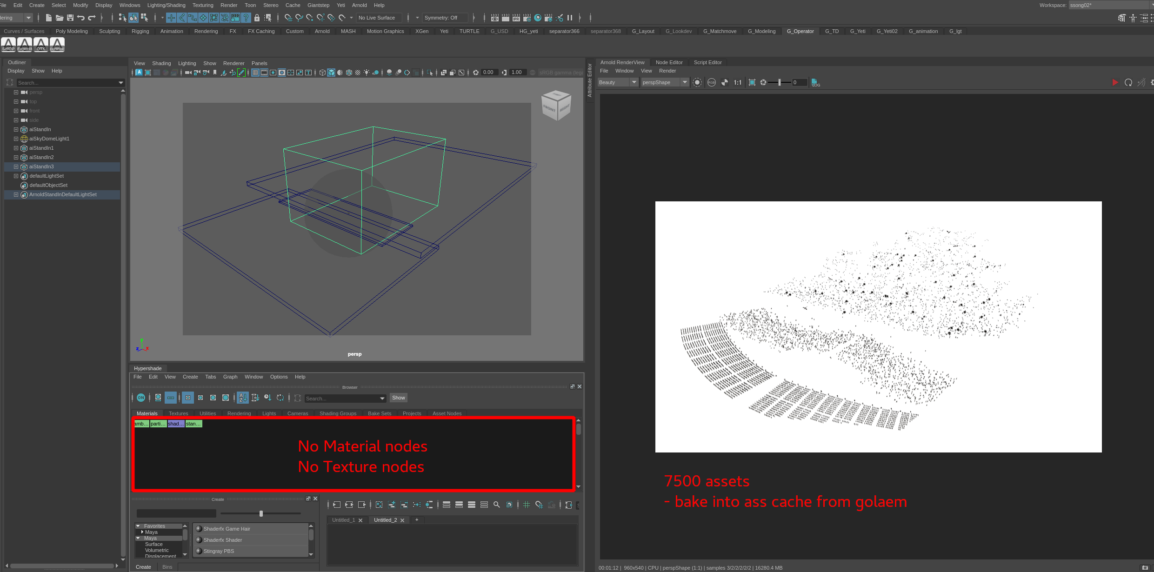
Task: Click the alphabetical sort icon in Hypershade browser
Action: click(x=243, y=399)
